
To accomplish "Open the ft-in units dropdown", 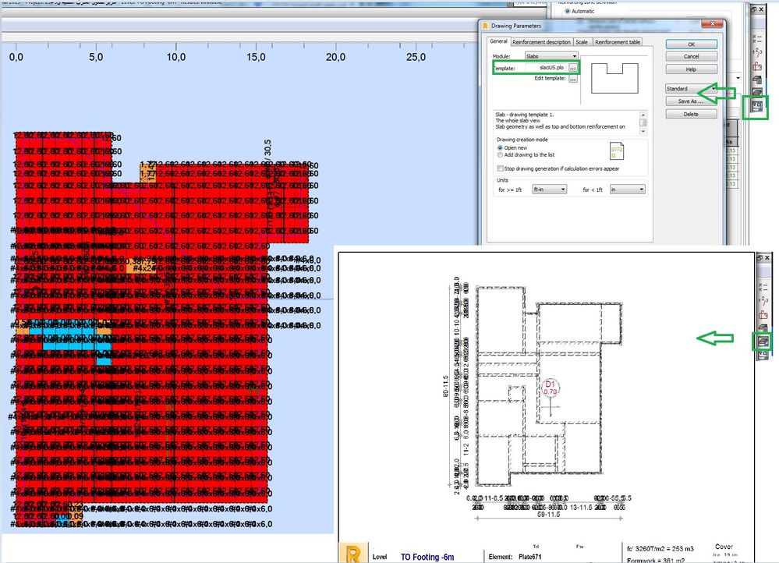I will (x=549, y=189).
